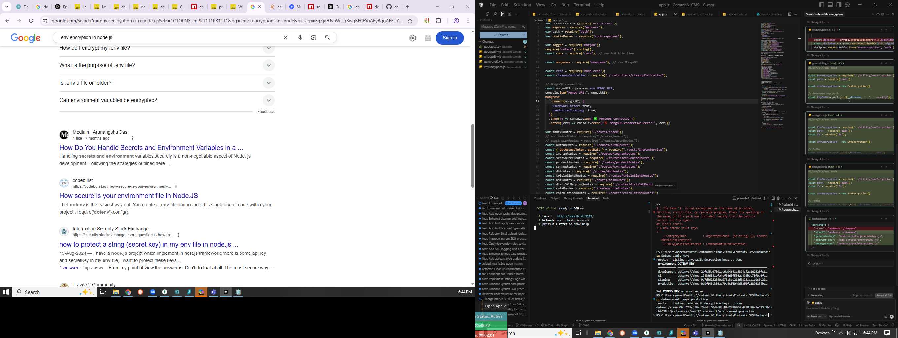
Task: Click voice search microphone in Google
Action: 300,37
